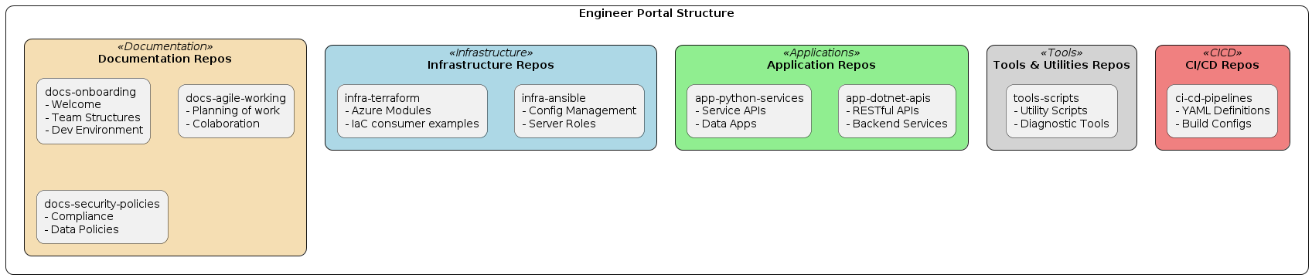This screenshot has height=278, width=1312.
Task: Click the '- Team Structures' line
Action: [x=93, y=117]
